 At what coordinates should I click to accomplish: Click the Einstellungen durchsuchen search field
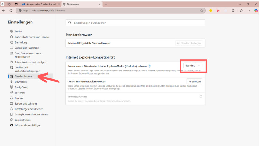click(x=135, y=23)
